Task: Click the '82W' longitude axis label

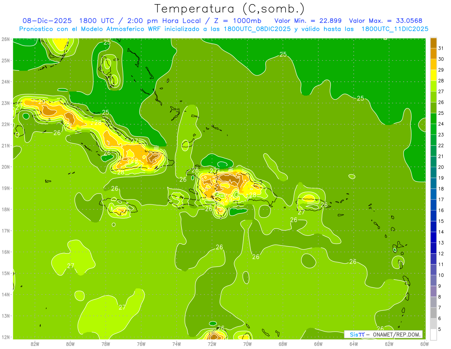Action: point(35,344)
